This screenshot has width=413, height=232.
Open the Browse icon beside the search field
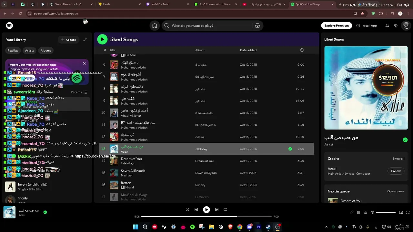point(257,26)
